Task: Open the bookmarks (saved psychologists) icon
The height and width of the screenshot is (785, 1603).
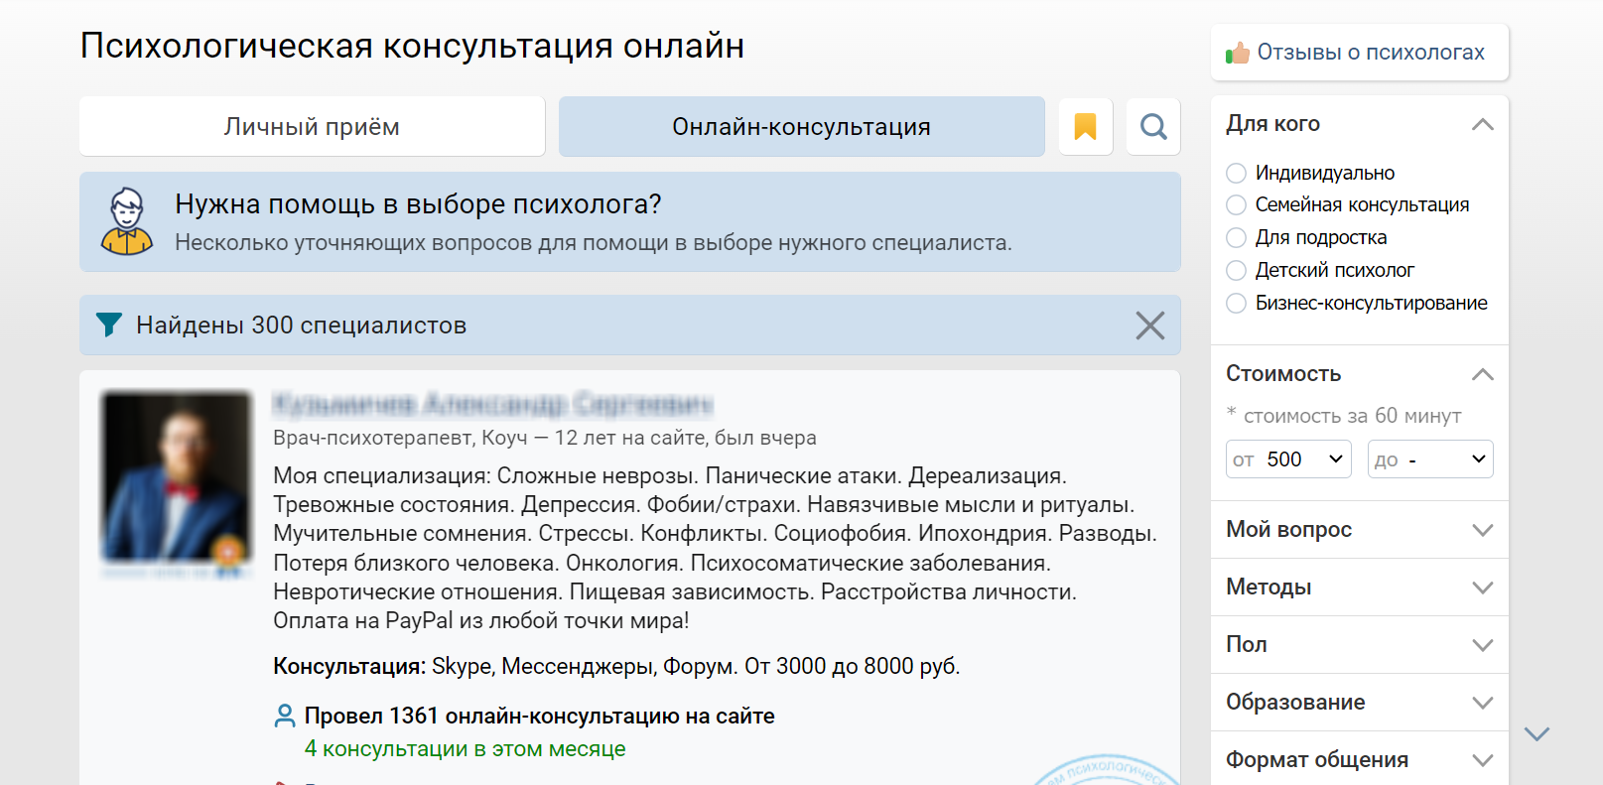Action: pyautogui.click(x=1085, y=126)
